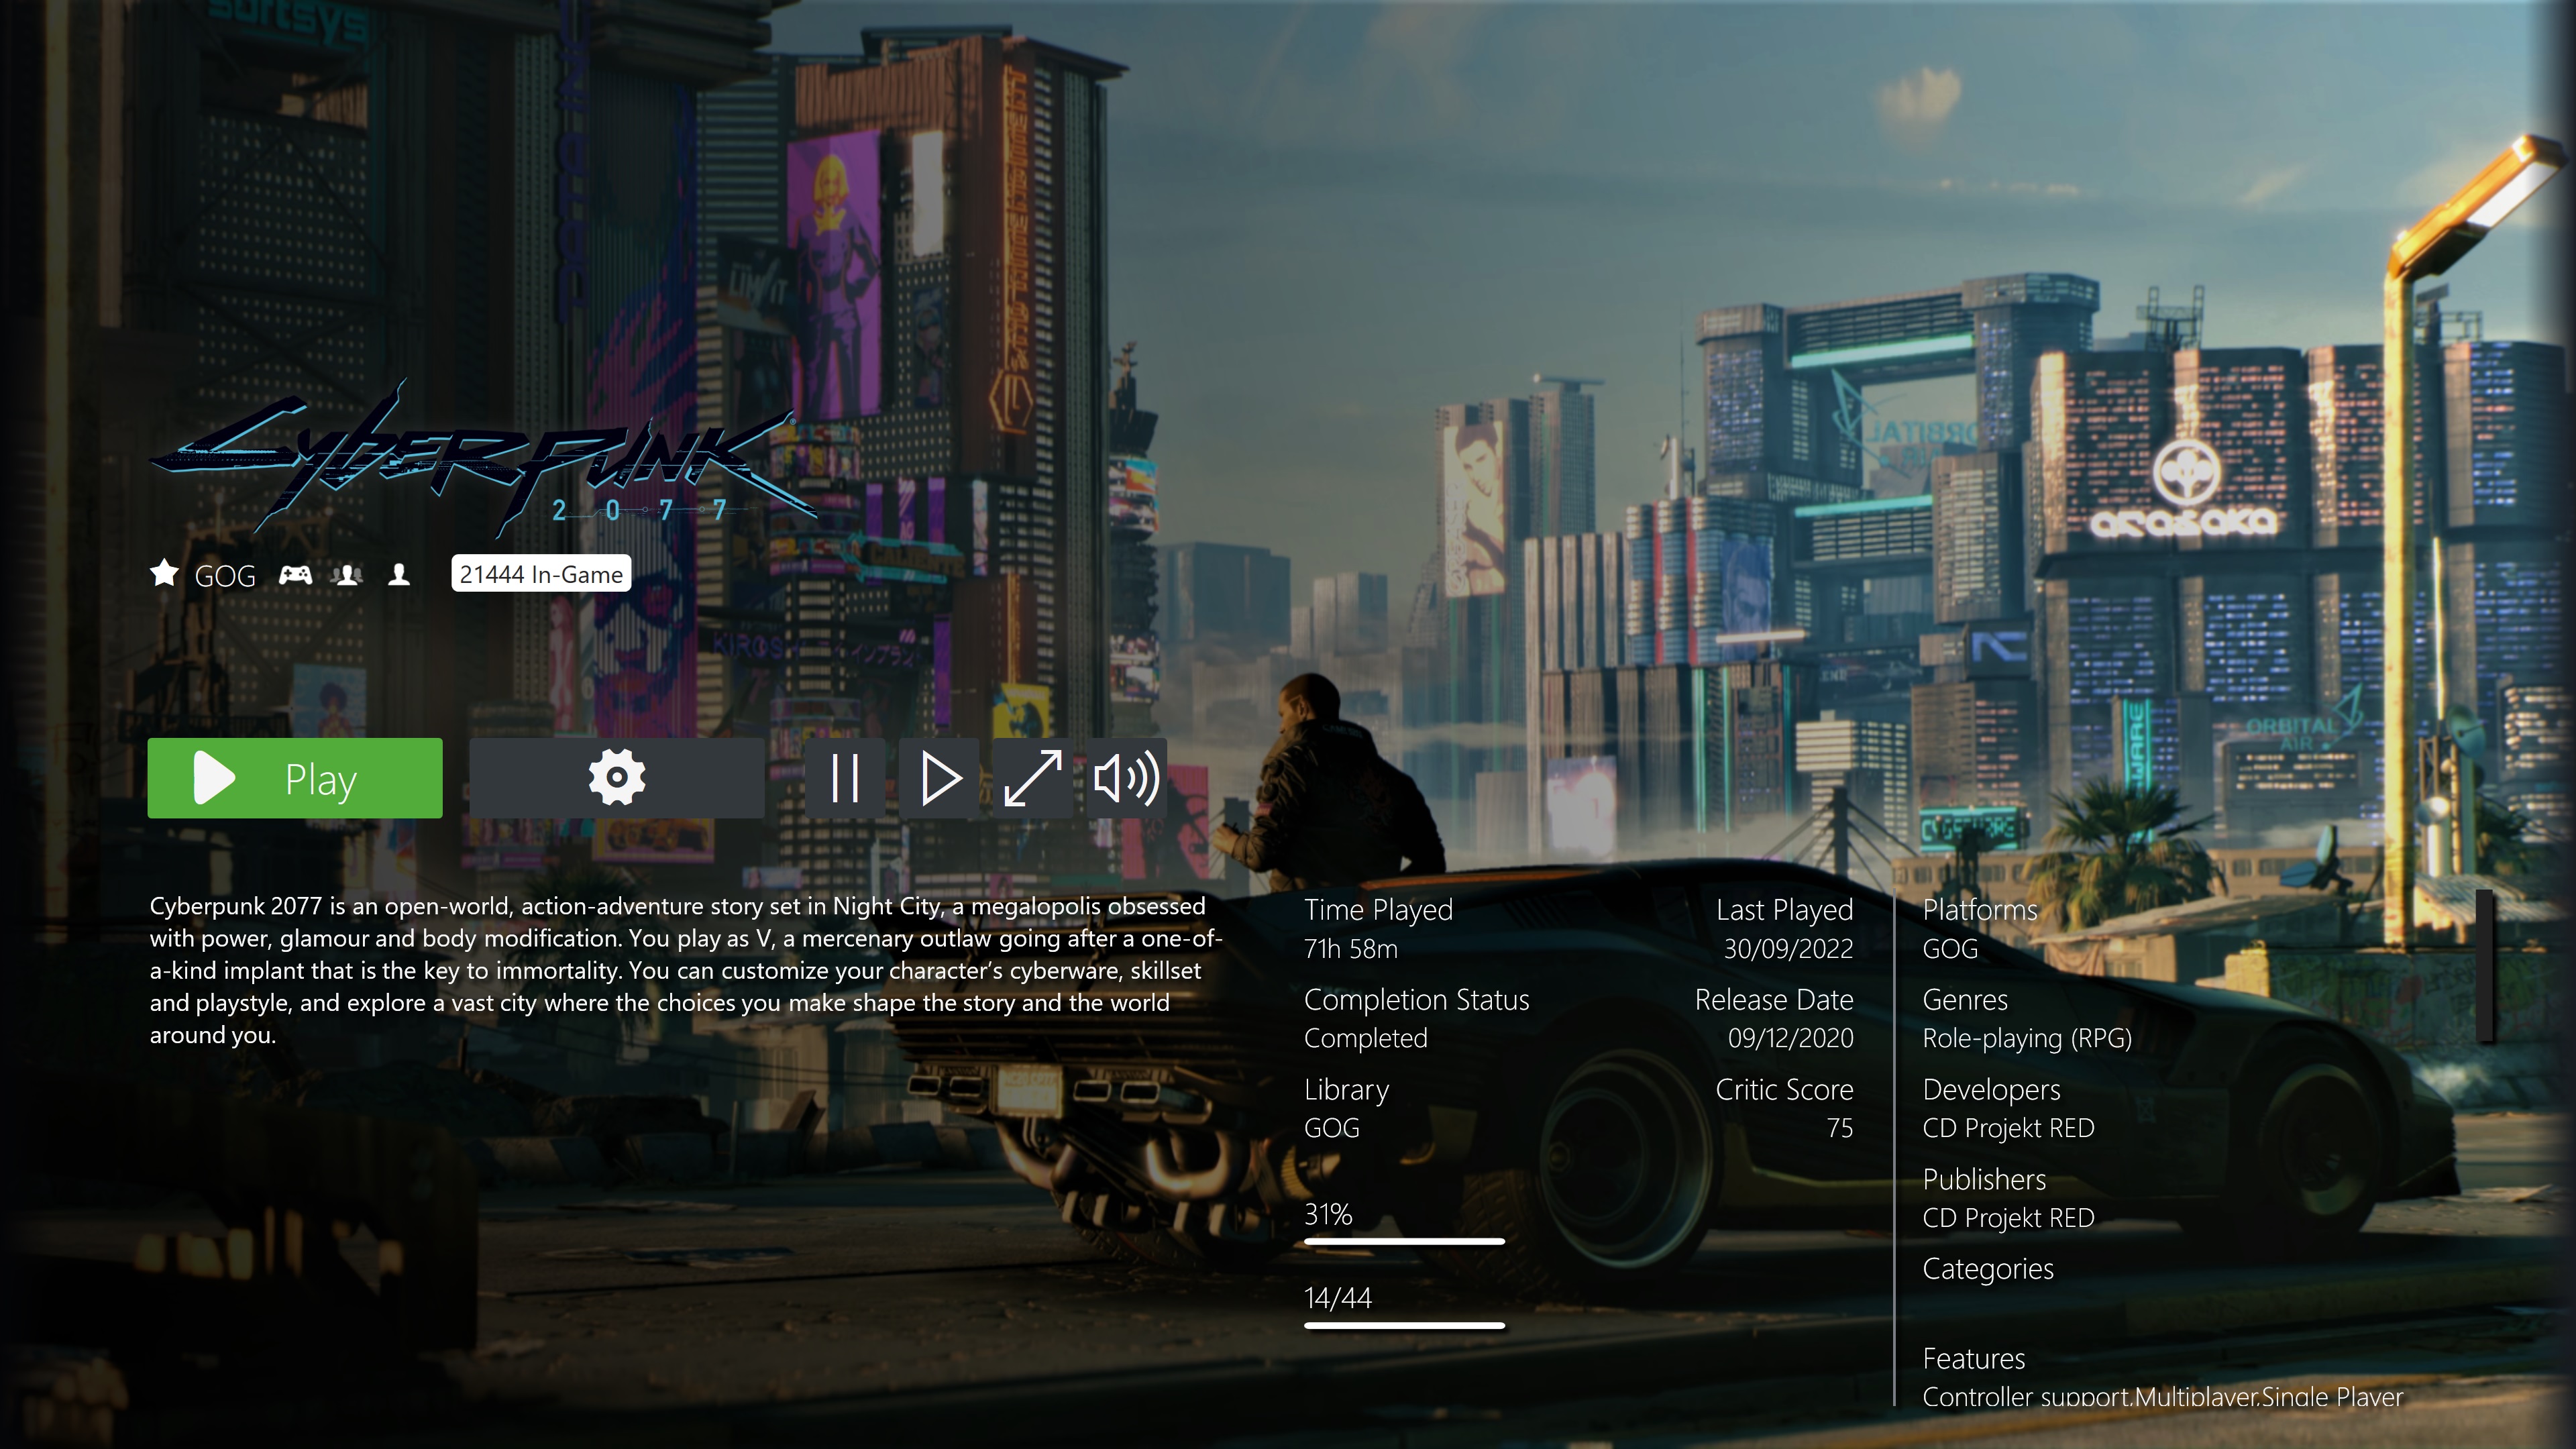Click the green Play button
The image size is (2576, 1449).
294,778
